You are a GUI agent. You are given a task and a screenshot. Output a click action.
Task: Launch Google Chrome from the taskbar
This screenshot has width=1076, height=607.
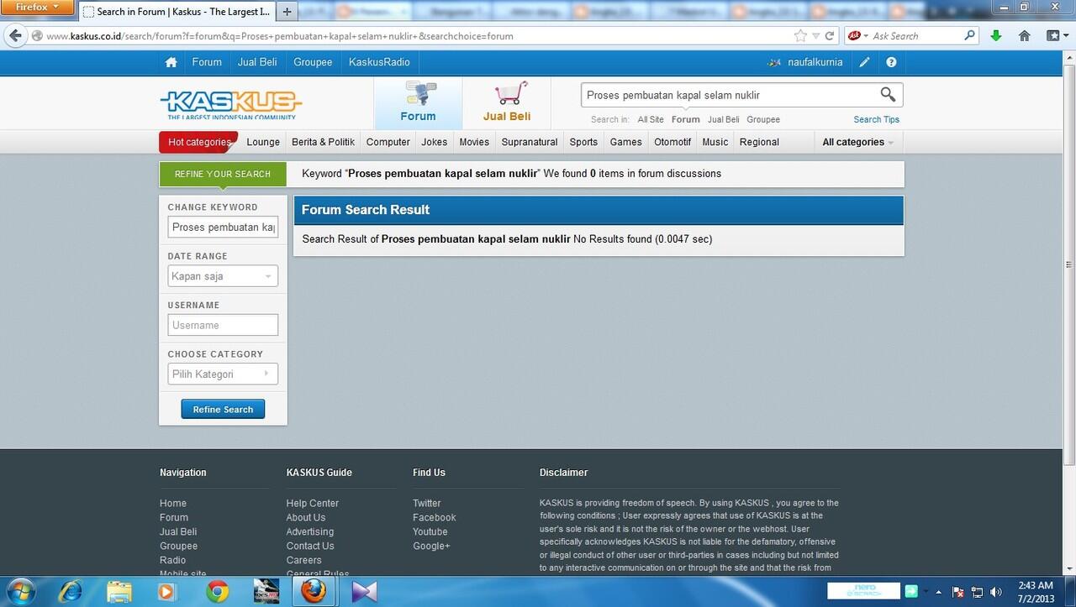coord(218,592)
